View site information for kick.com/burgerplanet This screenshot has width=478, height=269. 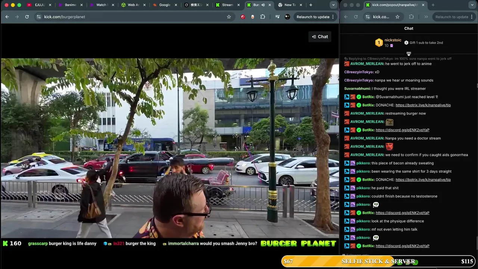tap(38, 17)
